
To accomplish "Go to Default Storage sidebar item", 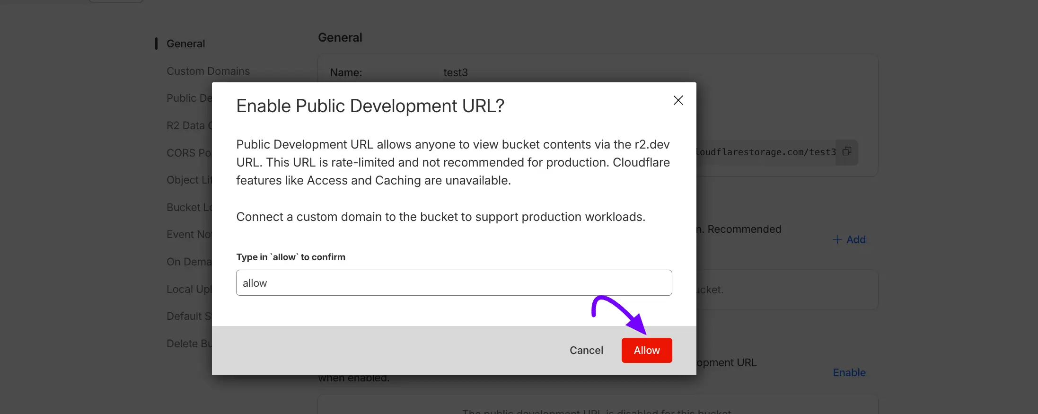I will (188, 316).
